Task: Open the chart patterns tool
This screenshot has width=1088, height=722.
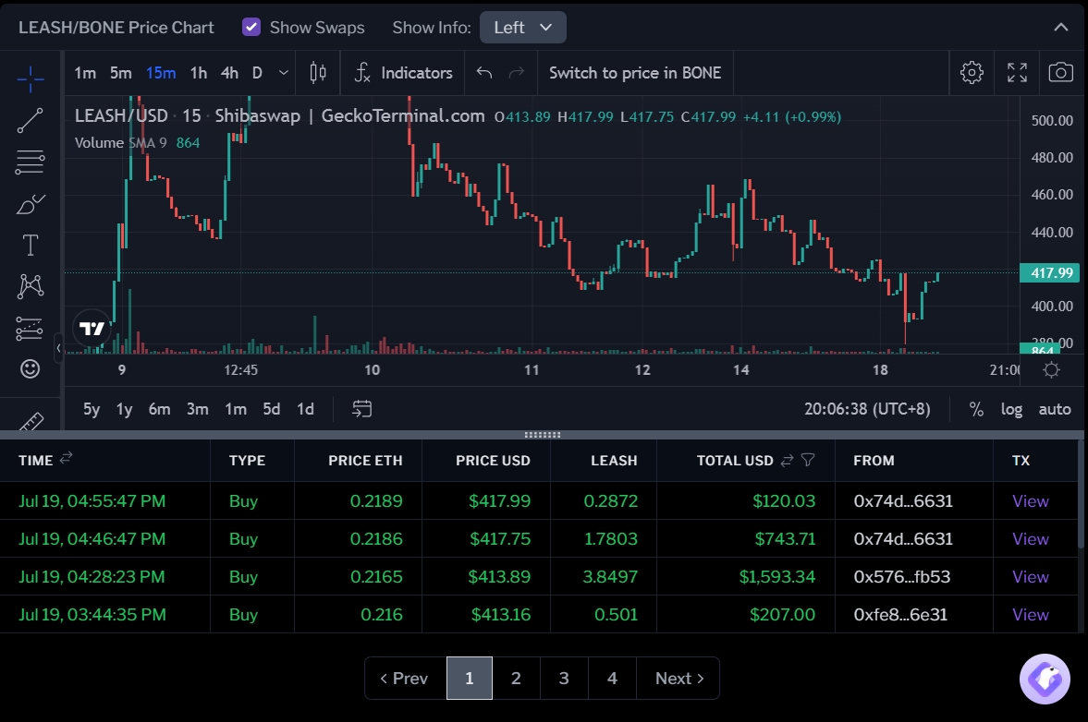Action: click(x=31, y=286)
